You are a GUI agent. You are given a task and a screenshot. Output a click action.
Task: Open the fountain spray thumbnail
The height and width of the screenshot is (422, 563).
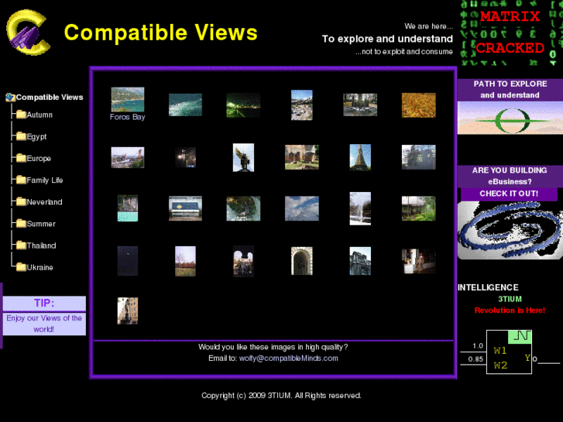(x=360, y=208)
